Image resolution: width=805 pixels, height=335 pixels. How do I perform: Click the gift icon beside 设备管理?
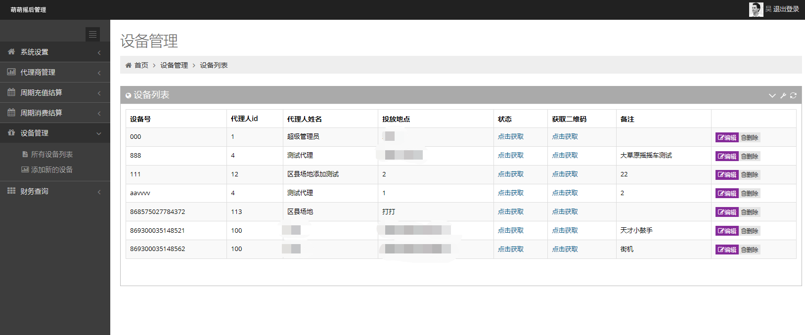[11, 132]
